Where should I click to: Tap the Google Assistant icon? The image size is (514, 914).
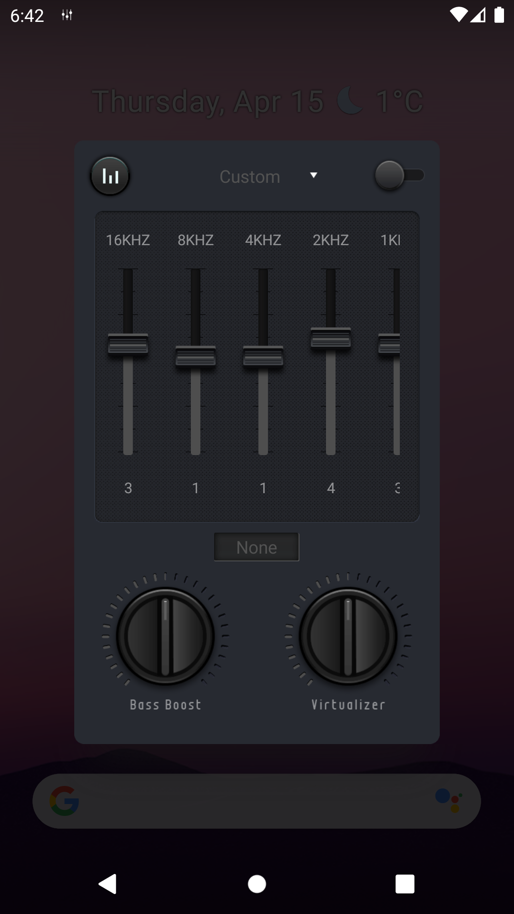click(448, 801)
